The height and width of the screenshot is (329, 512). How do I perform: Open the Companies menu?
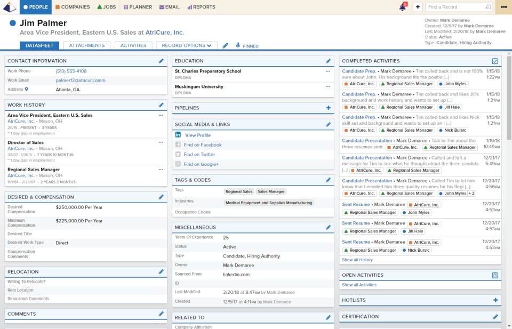[x=73, y=7]
